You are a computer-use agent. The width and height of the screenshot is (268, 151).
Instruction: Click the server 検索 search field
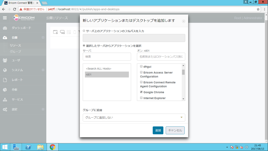coord(107,57)
